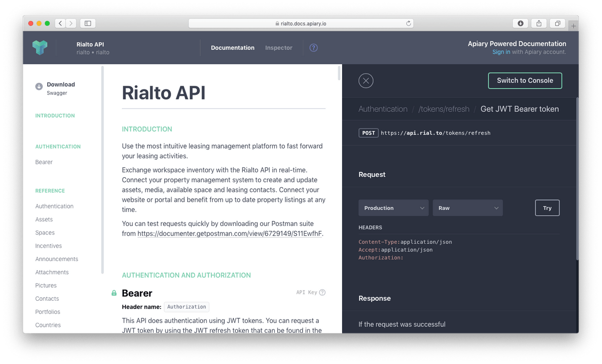
Task: Click the api.rial.to/tokens/refresh URL text
Action: [x=435, y=133]
